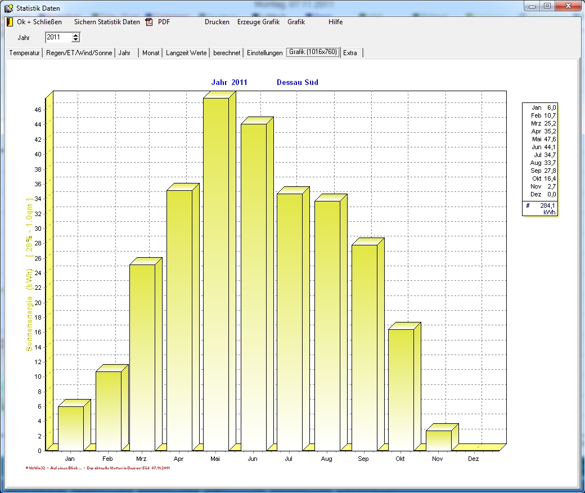This screenshot has width=585, height=493.
Task: Click the exit door icon beside Ok + Schließen
Action: 10,22
